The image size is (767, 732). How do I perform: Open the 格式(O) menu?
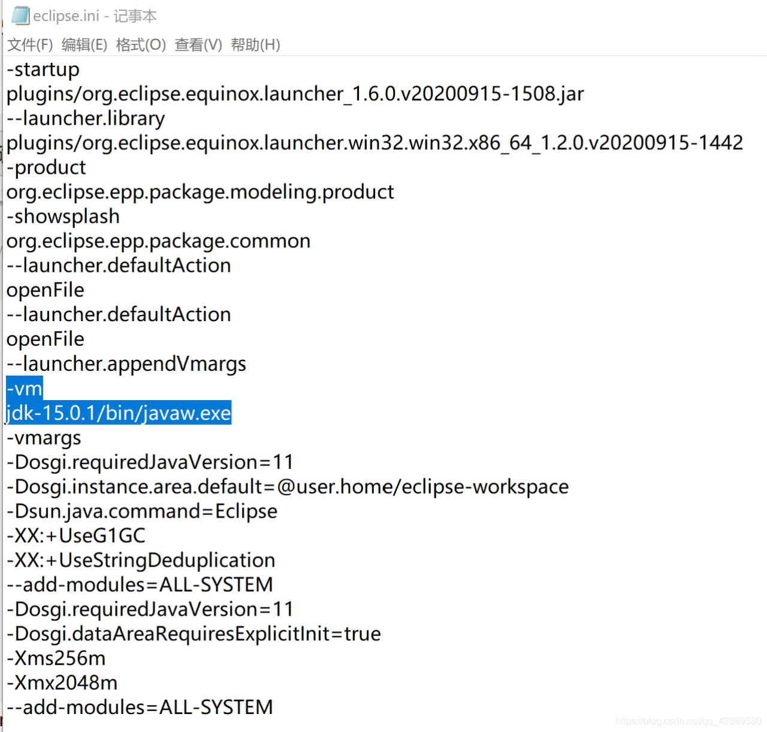pos(141,45)
